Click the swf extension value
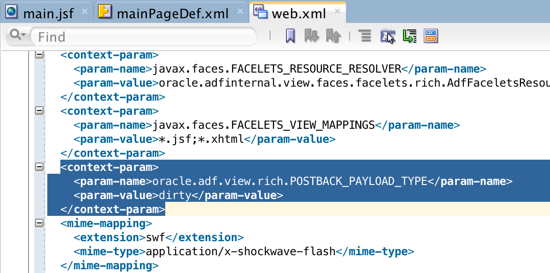Viewport: 550px width, 273px height. coord(155,237)
